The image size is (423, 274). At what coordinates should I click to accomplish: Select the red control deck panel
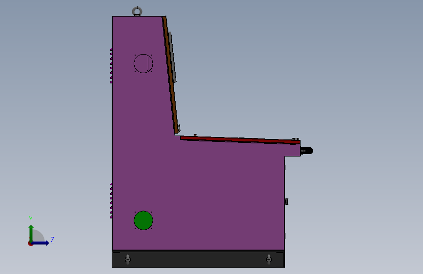pos(240,140)
